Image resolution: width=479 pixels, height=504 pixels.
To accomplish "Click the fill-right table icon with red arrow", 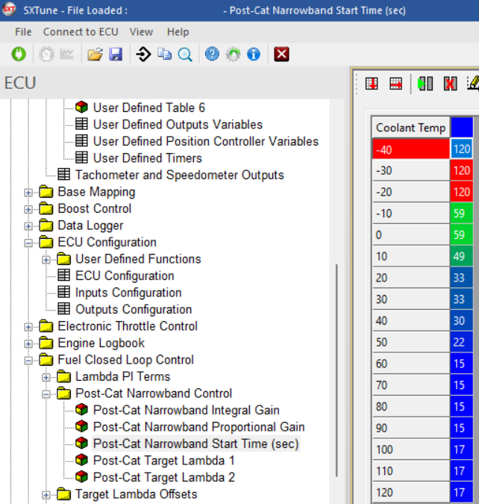I will [x=395, y=84].
